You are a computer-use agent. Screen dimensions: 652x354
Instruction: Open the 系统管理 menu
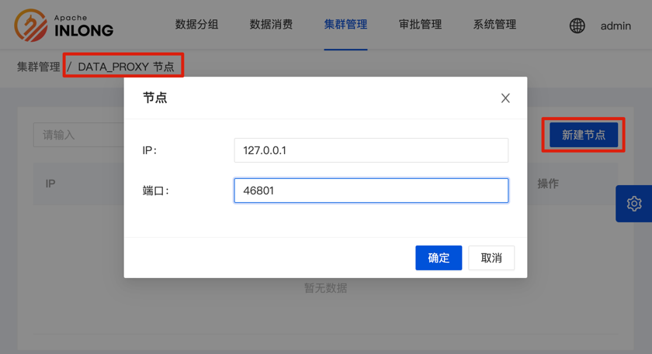coord(494,25)
